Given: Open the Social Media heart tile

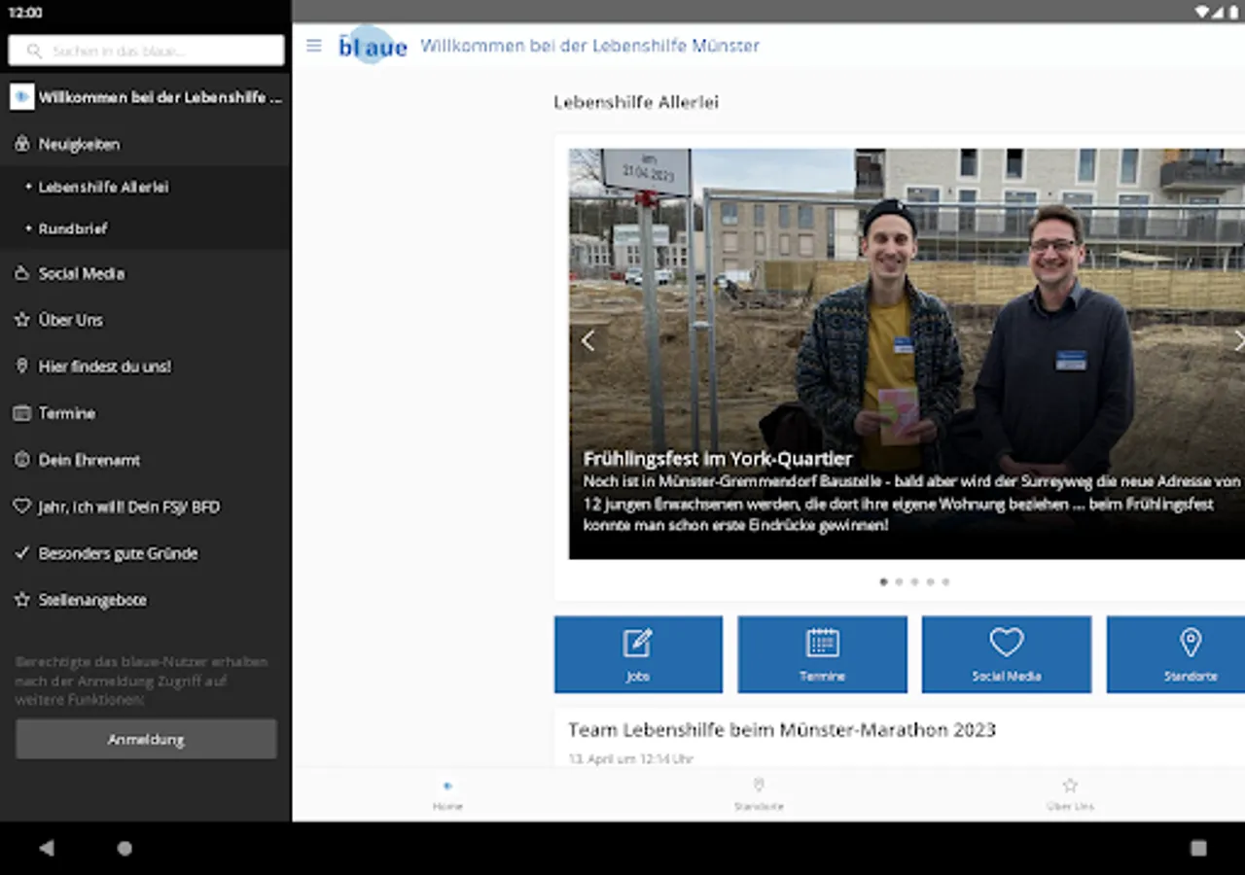Looking at the screenshot, I should click(x=1007, y=654).
